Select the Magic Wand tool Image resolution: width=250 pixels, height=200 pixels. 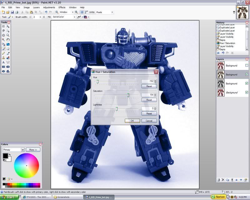(x=3, y=40)
